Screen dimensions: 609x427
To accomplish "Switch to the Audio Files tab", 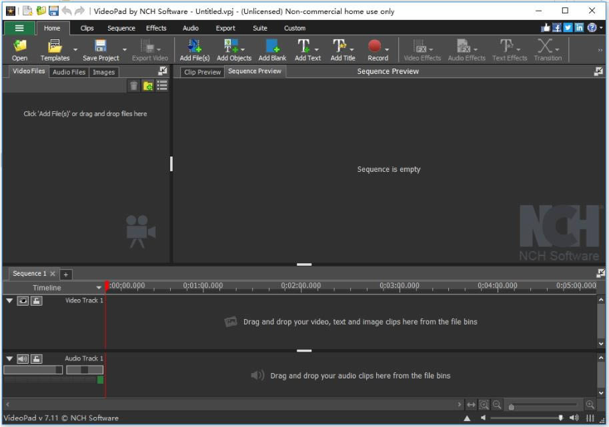I will [x=69, y=72].
